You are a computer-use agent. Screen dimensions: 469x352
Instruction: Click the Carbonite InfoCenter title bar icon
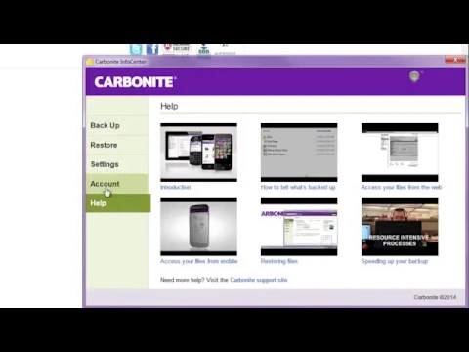tap(90, 62)
